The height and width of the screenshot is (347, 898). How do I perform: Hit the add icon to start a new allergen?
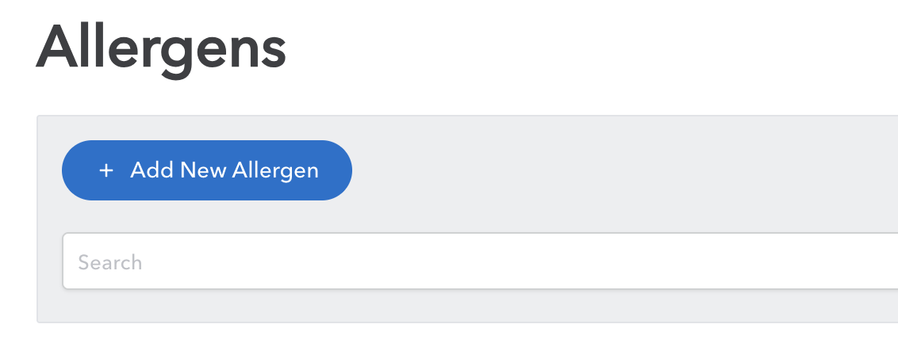pyautogui.click(x=106, y=170)
